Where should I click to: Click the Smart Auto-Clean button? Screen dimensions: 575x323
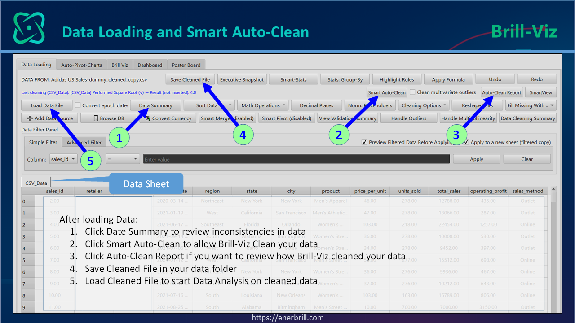click(387, 92)
